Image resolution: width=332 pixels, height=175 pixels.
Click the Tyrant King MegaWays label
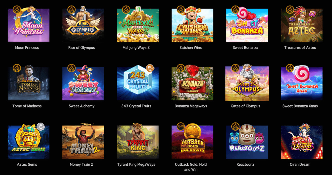click(x=136, y=164)
